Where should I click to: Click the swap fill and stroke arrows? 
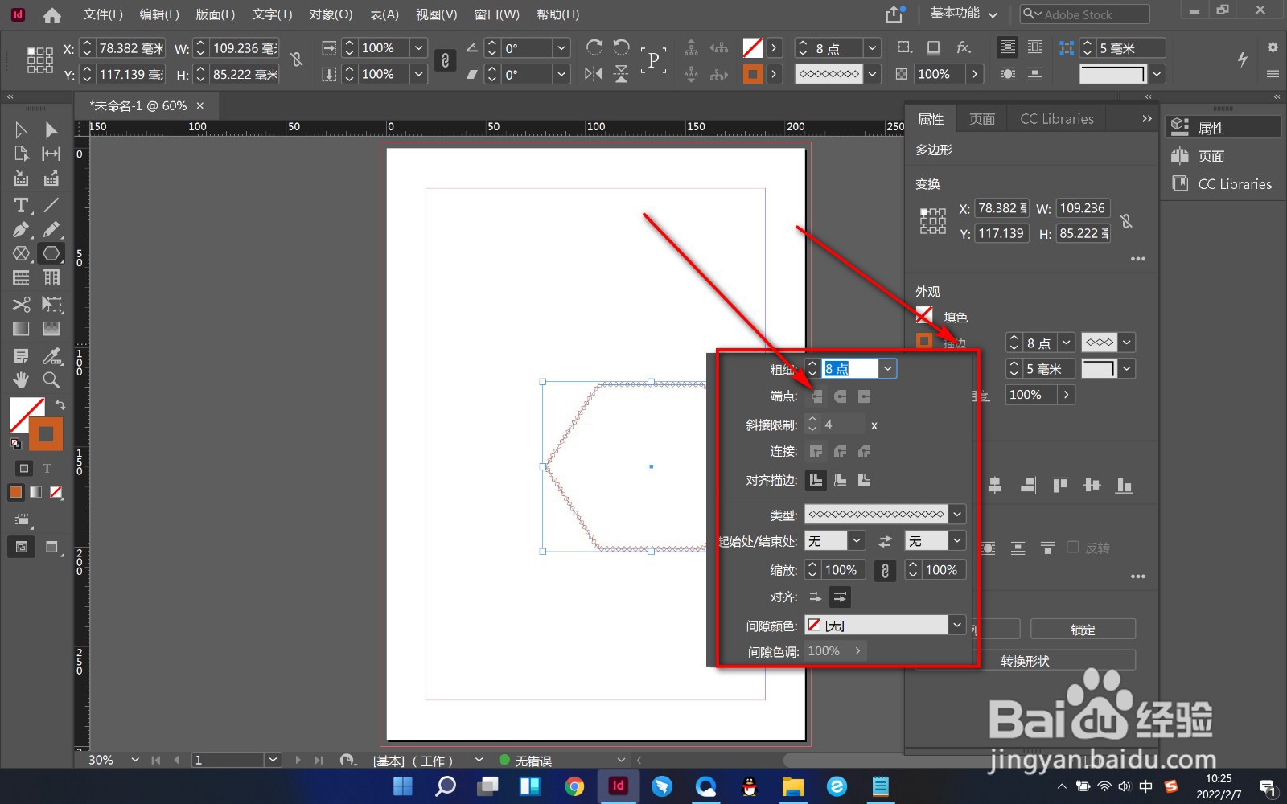pyautogui.click(x=60, y=404)
